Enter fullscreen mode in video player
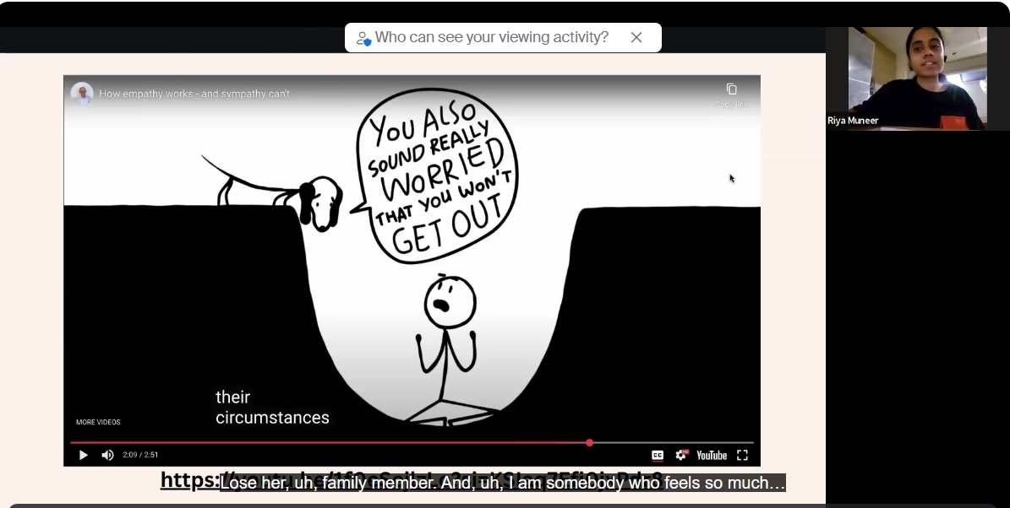This screenshot has width=1010, height=508. coord(742,455)
